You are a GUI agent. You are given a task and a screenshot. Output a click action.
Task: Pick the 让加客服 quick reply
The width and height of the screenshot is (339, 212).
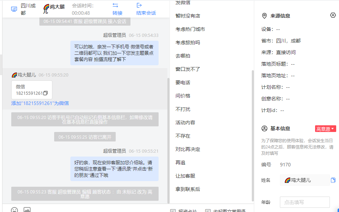185,176
